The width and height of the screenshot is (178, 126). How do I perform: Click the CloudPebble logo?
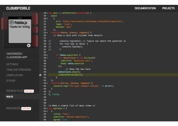[x=18, y=8]
